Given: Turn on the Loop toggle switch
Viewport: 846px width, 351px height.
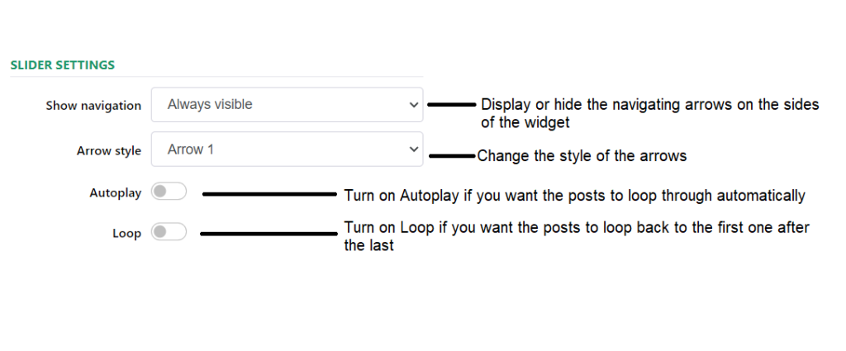Looking at the screenshot, I should tap(169, 233).
